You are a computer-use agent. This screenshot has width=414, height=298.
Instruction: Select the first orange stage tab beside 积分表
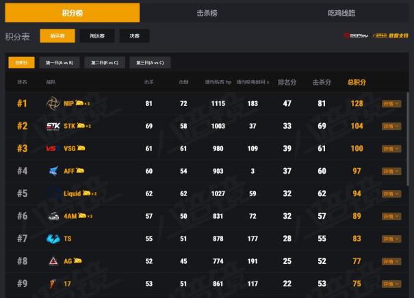(57, 36)
